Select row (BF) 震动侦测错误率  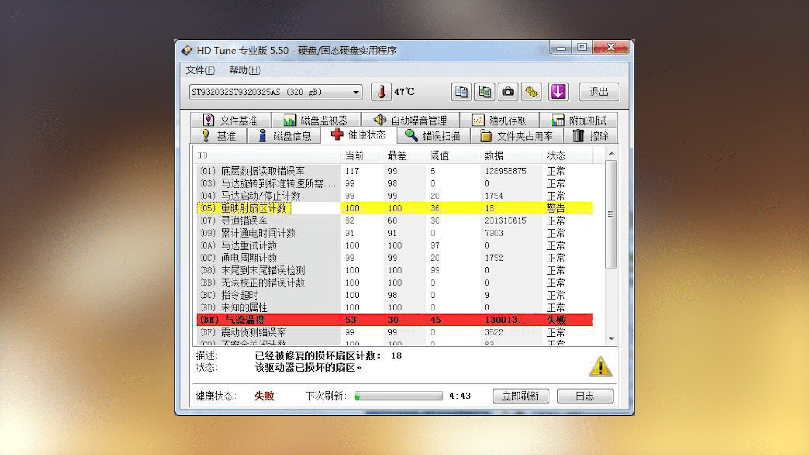(x=395, y=332)
